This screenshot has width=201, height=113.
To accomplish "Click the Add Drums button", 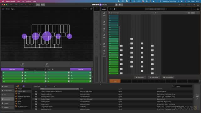I will (x=140, y=78).
